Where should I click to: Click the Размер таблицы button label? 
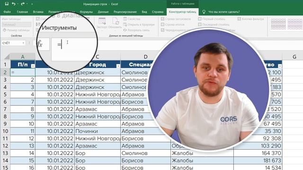point(18,30)
